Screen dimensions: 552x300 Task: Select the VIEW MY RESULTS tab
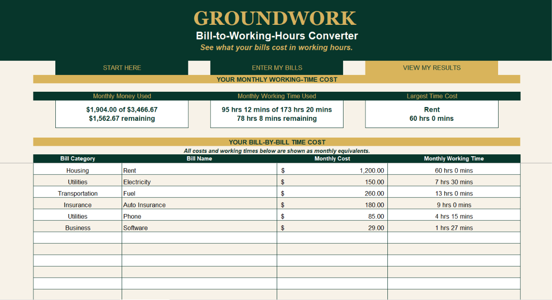[432, 68]
